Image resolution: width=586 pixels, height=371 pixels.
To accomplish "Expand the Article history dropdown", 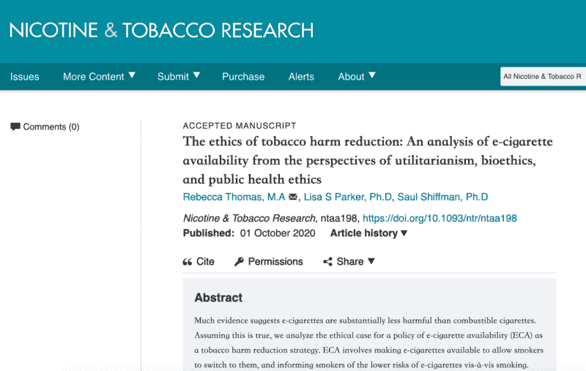I will pos(368,233).
